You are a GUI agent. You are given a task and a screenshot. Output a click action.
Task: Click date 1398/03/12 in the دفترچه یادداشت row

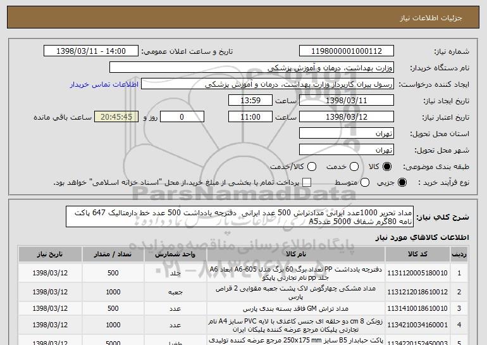(50, 273)
